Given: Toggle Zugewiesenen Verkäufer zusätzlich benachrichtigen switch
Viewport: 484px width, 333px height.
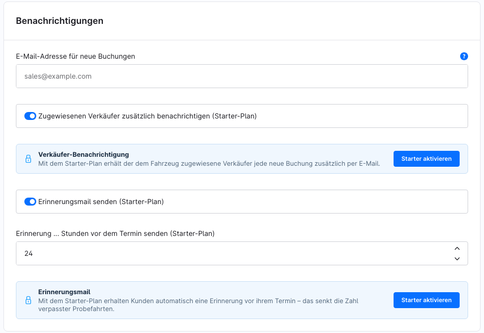Looking at the screenshot, I should click(30, 116).
